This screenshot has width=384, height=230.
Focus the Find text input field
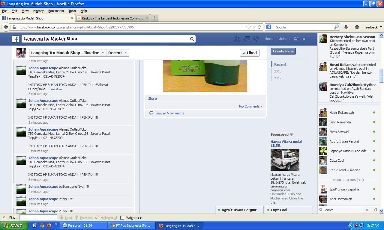click(x=38, y=218)
